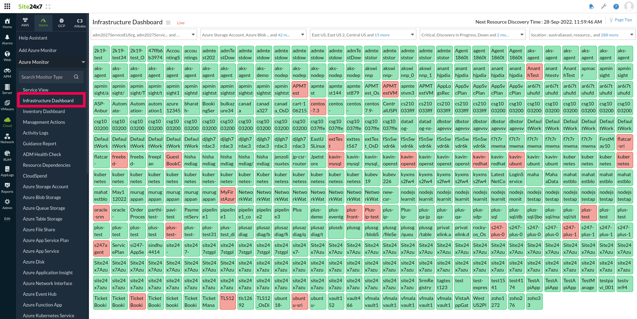Click the VMware sidebar icon
This screenshot has height=319, width=637.
point(7,104)
